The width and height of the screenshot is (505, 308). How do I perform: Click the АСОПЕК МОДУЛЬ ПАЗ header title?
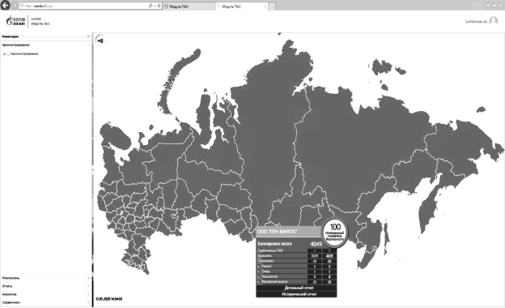[x=40, y=21]
